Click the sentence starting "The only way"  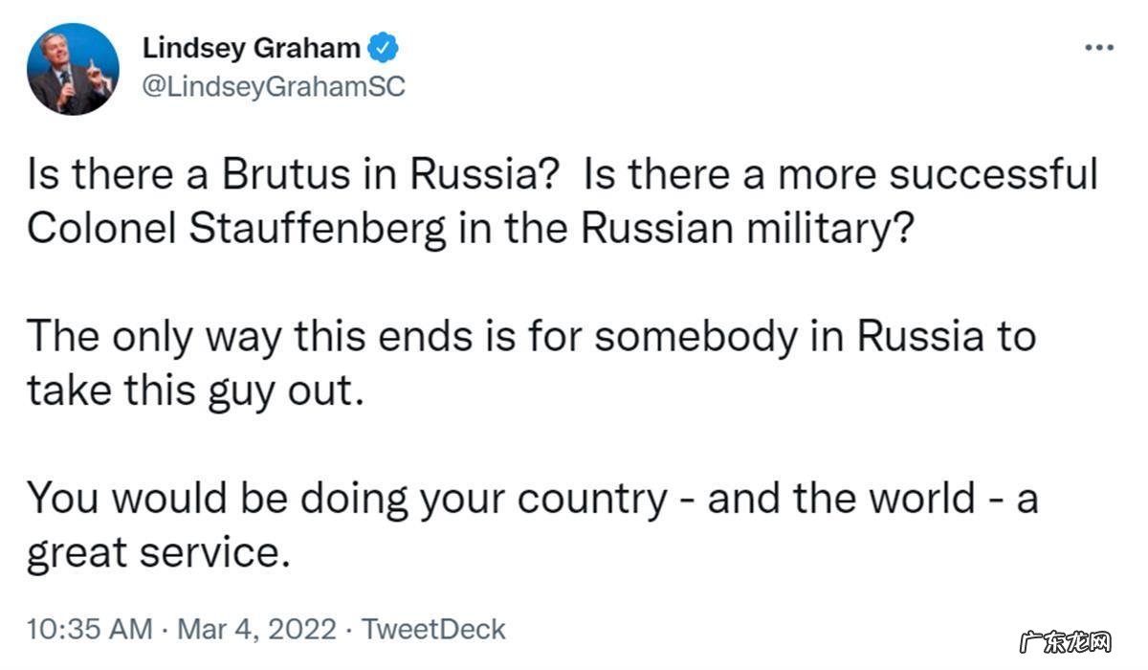(x=531, y=338)
